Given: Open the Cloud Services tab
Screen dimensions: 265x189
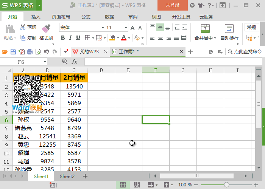Looking at the screenshot, I should click(206, 17).
